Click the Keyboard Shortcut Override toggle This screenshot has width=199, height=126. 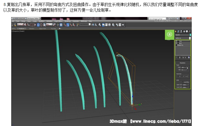tap(61, 25)
